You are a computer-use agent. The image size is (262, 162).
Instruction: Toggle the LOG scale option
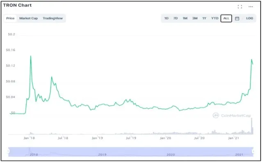click(x=250, y=18)
